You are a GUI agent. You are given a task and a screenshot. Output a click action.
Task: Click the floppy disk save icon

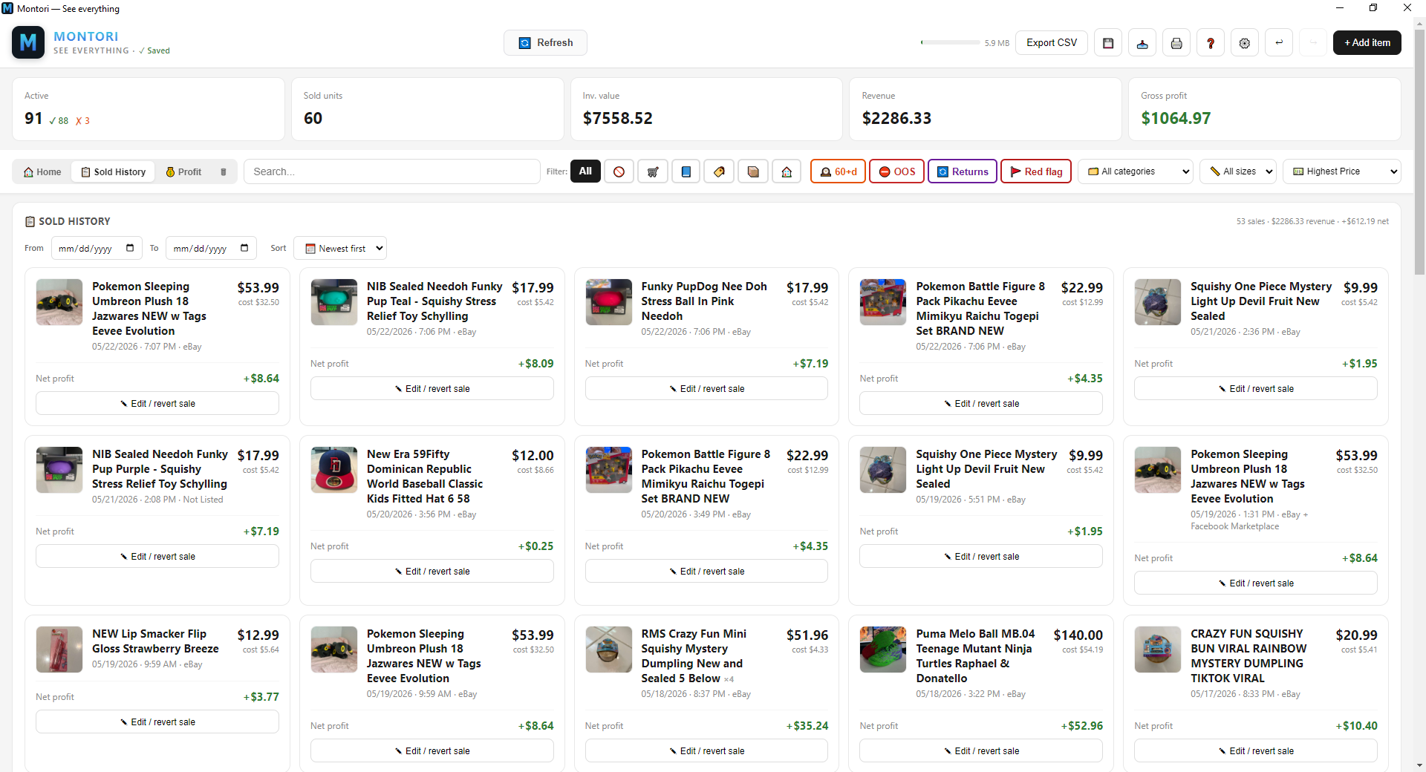pos(1108,43)
